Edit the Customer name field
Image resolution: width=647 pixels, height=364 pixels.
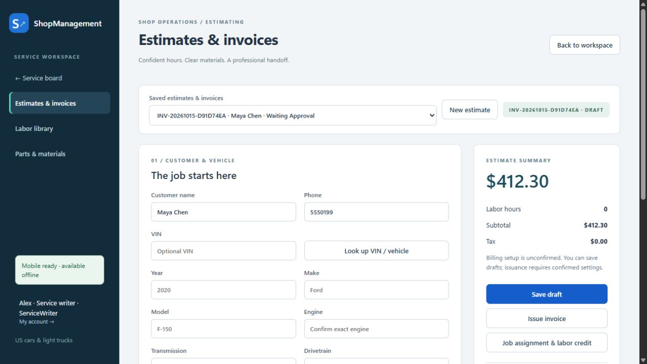[224, 212]
